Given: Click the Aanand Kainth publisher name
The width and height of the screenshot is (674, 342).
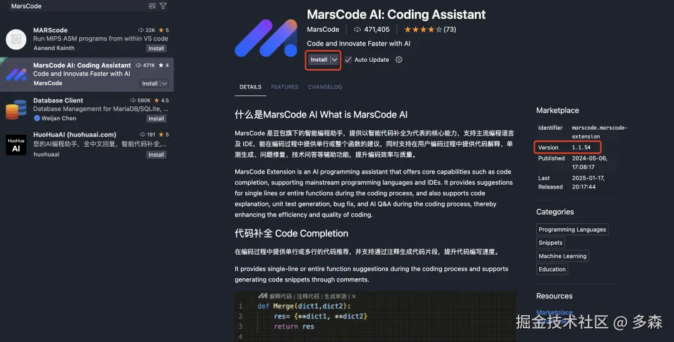Looking at the screenshot, I should click(54, 48).
